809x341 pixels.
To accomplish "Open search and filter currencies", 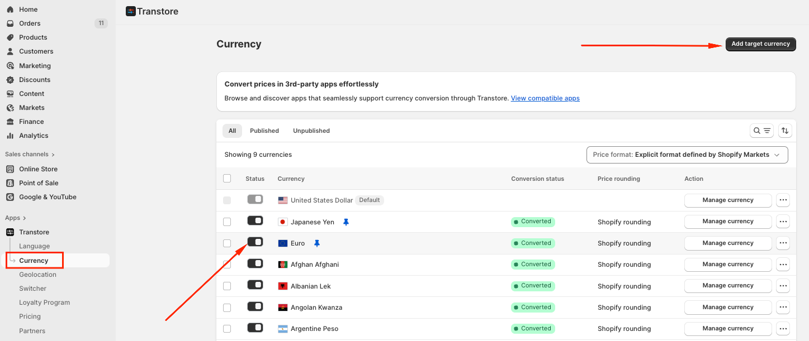I will (x=761, y=131).
